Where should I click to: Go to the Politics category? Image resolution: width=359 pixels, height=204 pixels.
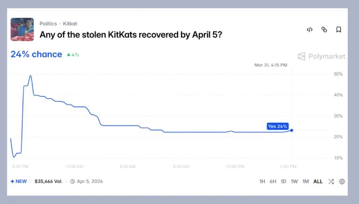coord(48,23)
